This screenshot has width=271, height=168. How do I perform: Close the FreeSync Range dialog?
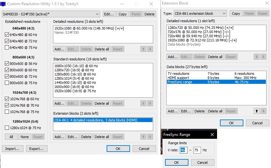pyautogui.click(x=212, y=135)
